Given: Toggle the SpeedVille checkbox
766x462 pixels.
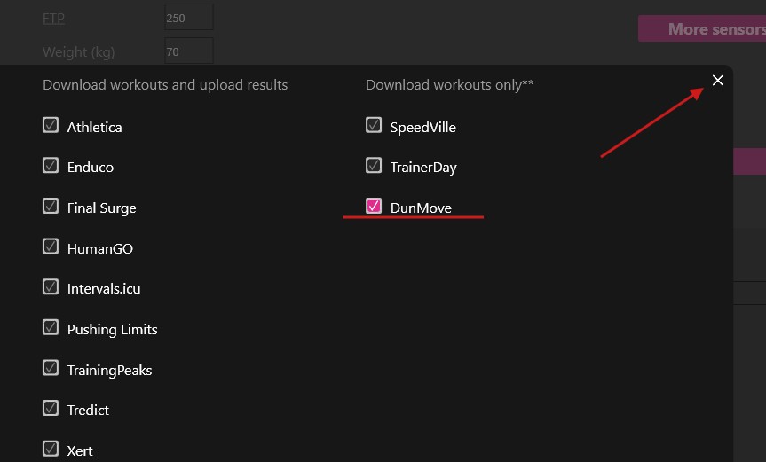Looking at the screenshot, I should coord(374,125).
